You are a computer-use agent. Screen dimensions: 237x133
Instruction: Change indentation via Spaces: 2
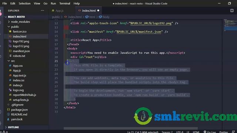[x=167, y=132]
